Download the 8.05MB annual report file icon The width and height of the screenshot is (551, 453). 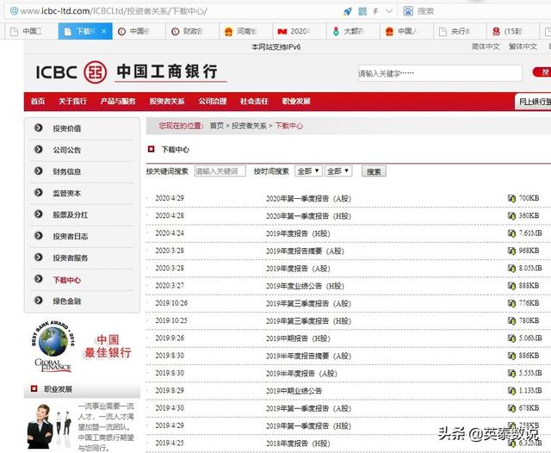tap(512, 269)
